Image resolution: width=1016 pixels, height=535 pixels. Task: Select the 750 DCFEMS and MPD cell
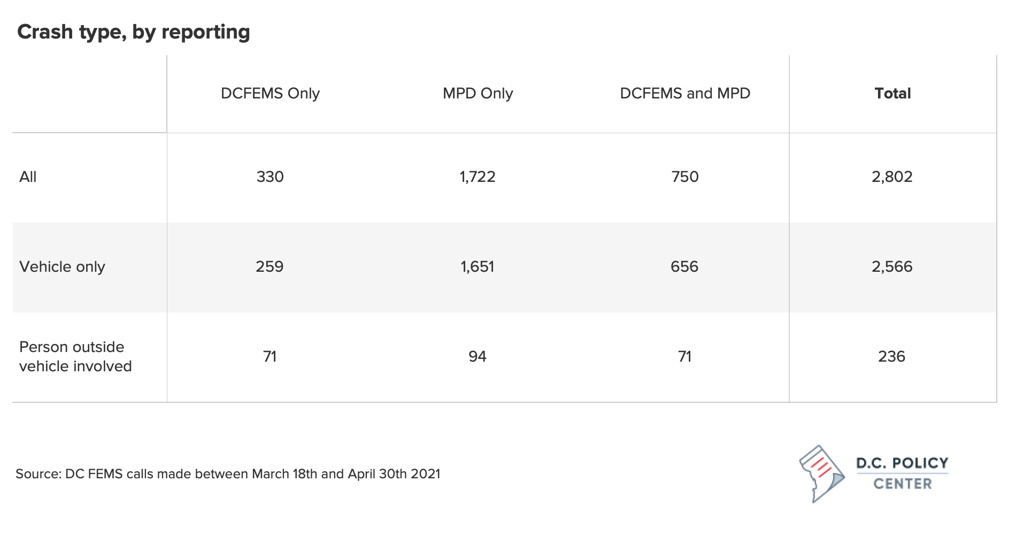(685, 177)
